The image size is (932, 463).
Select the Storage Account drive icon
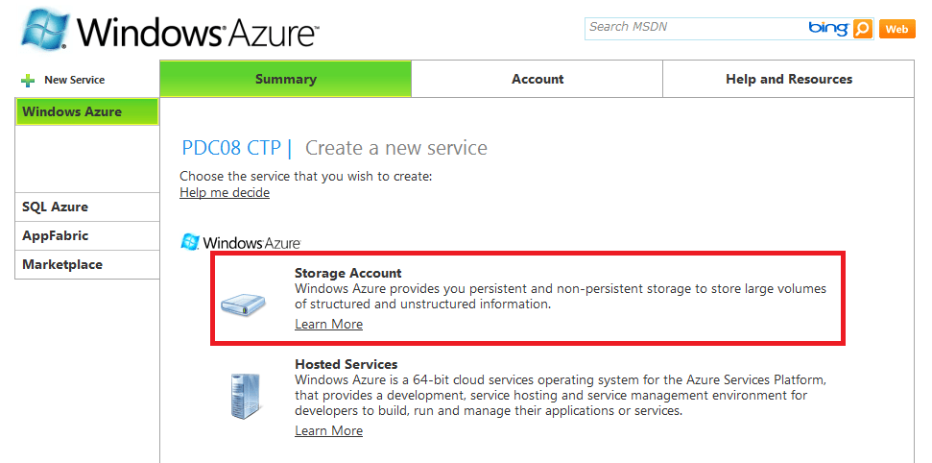tap(243, 305)
